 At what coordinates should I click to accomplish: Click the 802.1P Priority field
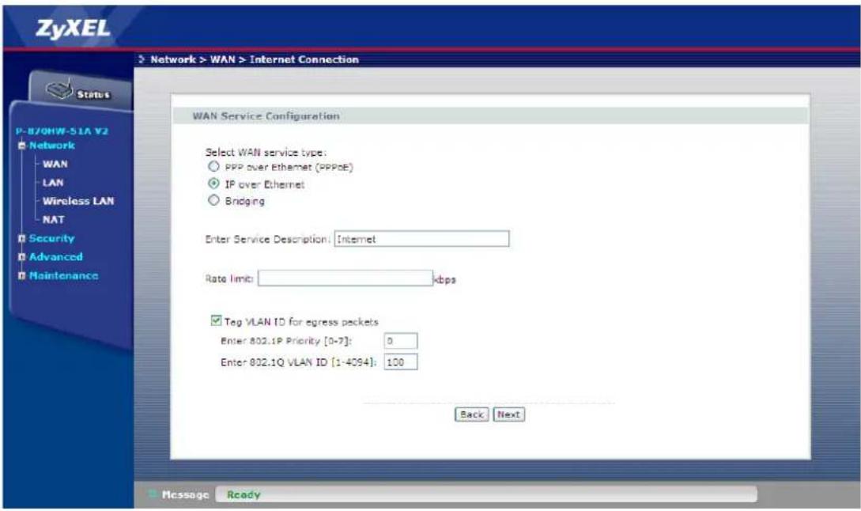(x=400, y=341)
